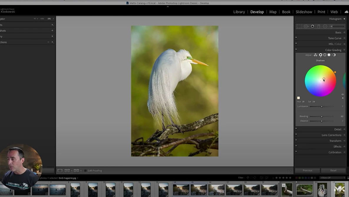Open the Library module
The image size is (349, 197).
coord(239,12)
